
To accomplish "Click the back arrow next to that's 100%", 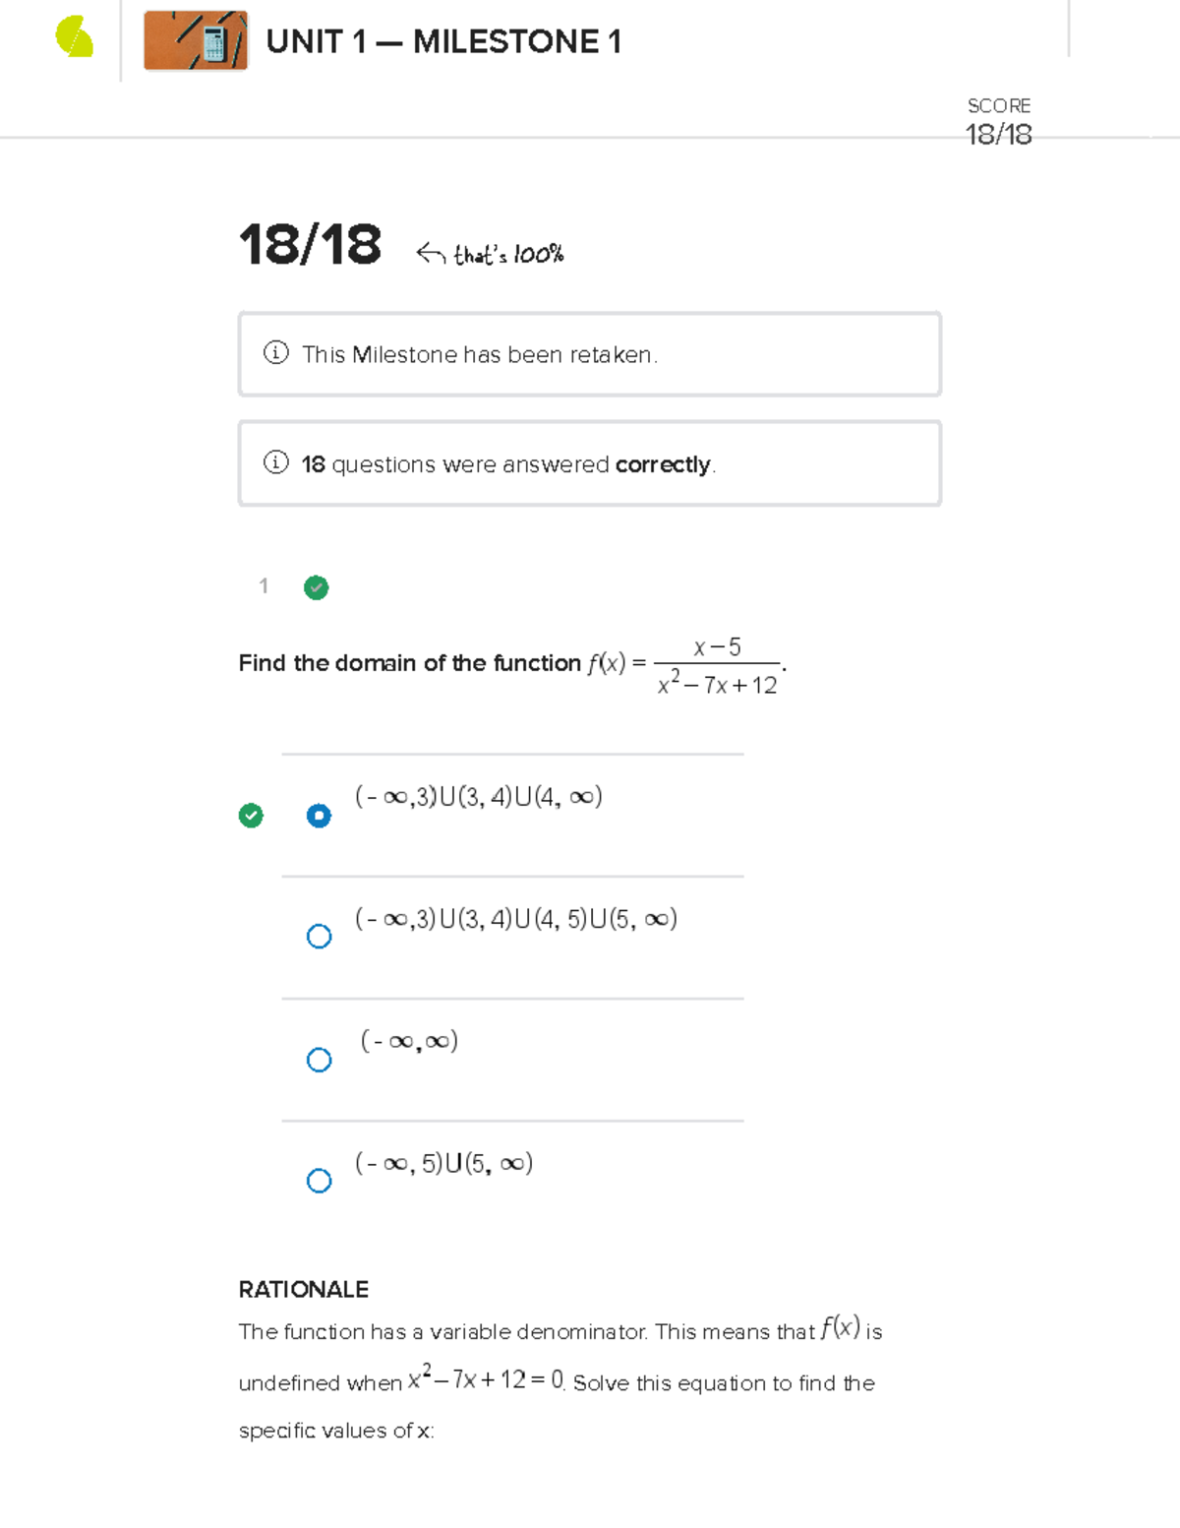I will (430, 254).
